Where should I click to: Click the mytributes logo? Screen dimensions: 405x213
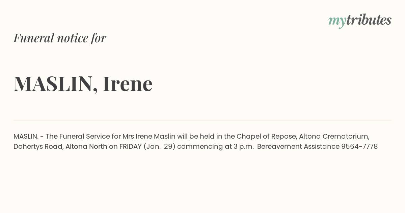(x=360, y=21)
